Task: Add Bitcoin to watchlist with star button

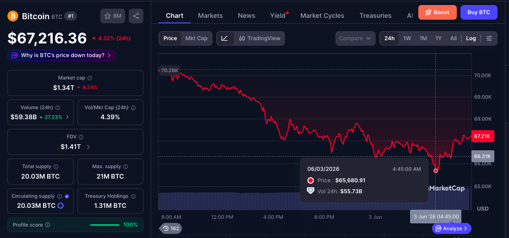Action: 113,16
